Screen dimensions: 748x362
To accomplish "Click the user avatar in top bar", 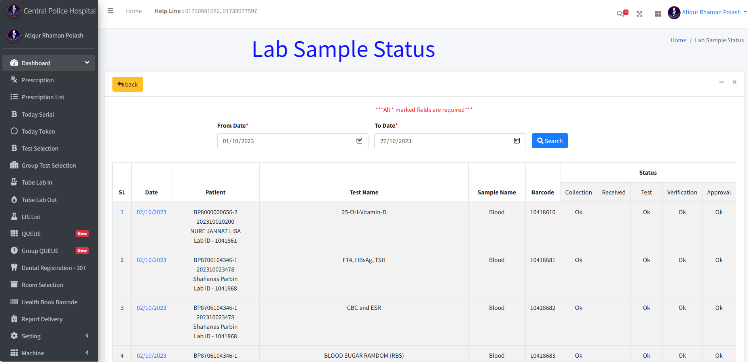I will (674, 13).
